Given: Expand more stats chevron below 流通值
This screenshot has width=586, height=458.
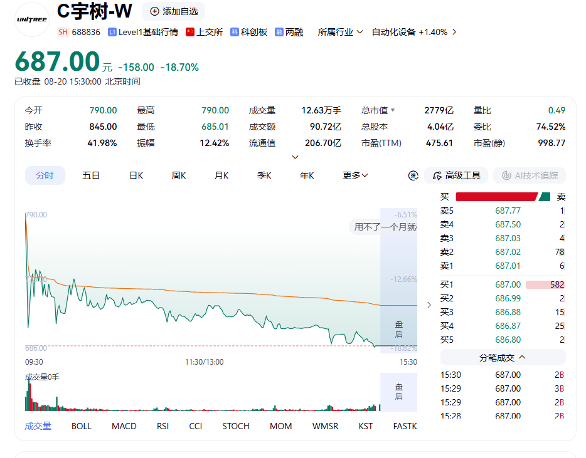Looking at the screenshot, I should pos(295,157).
